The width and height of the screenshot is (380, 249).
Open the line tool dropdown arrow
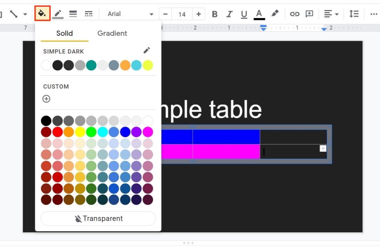tap(25, 14)
